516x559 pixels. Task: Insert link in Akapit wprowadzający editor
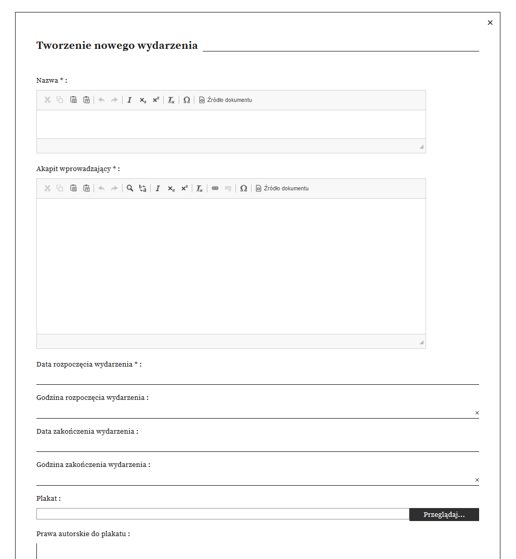[215, 188]
